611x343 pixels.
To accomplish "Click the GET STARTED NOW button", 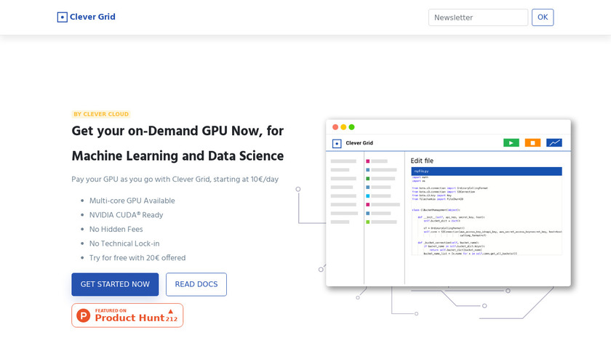I will click(x=115, y=284).
